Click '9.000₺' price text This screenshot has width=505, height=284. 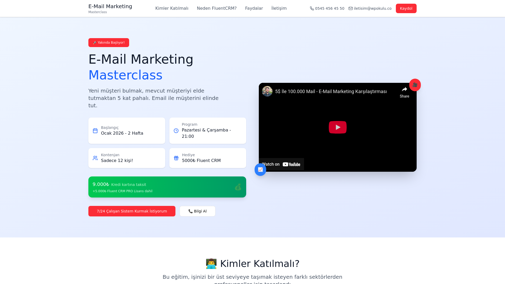[101, 184]
